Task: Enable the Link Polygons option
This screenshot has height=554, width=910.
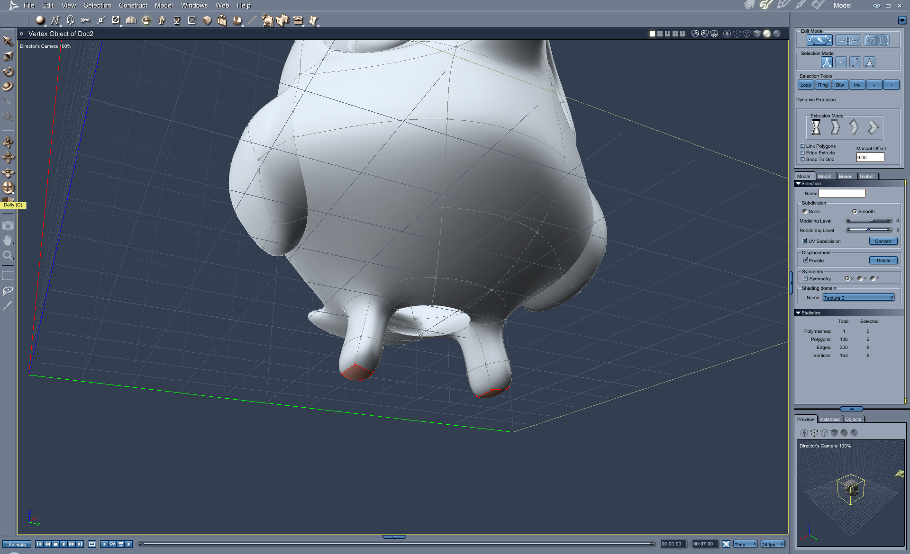Action: (802, 146)
